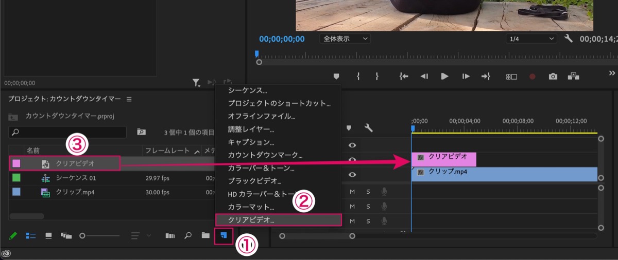
Task: Open Find with the magnifier icon
Action: (x=188, y=236)
